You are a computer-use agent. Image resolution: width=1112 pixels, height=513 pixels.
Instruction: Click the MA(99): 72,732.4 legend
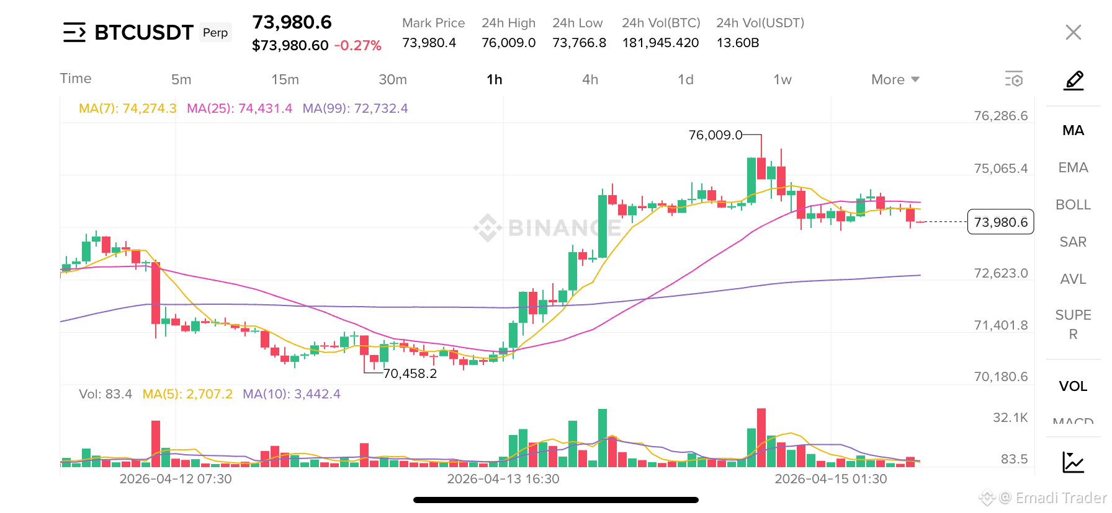(x=355, y=108)
